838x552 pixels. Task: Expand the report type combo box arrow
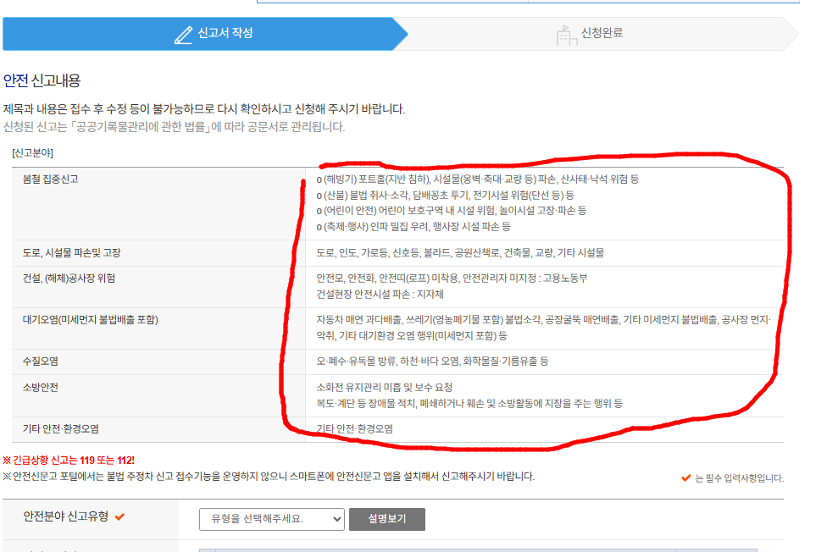(334, 519)
